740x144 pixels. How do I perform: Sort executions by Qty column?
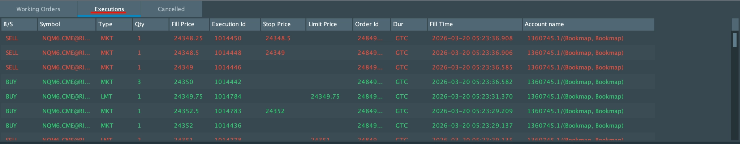coord(150,24)
